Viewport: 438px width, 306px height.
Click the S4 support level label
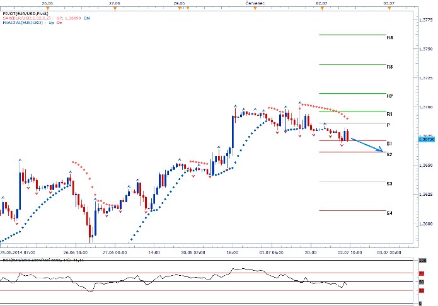click(x=390, y=213)
